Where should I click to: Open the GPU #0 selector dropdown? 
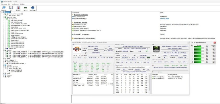[x=156, y=56]
